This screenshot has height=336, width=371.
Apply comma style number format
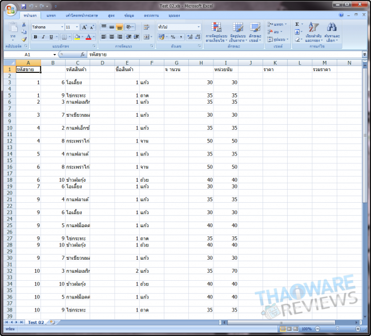pos(181,37)
